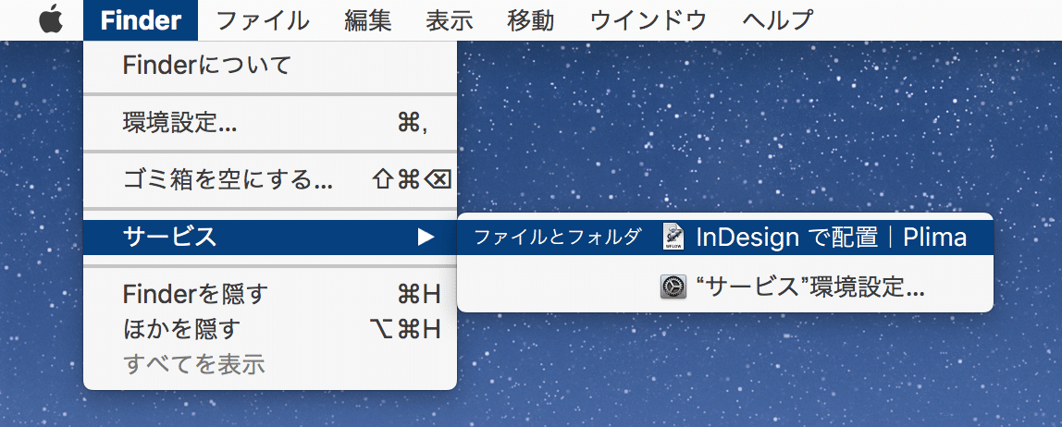Click the Finder menu bar item
Image resolution: width=1062 pixels, height=427 pixels.
[x=141, y=20]
